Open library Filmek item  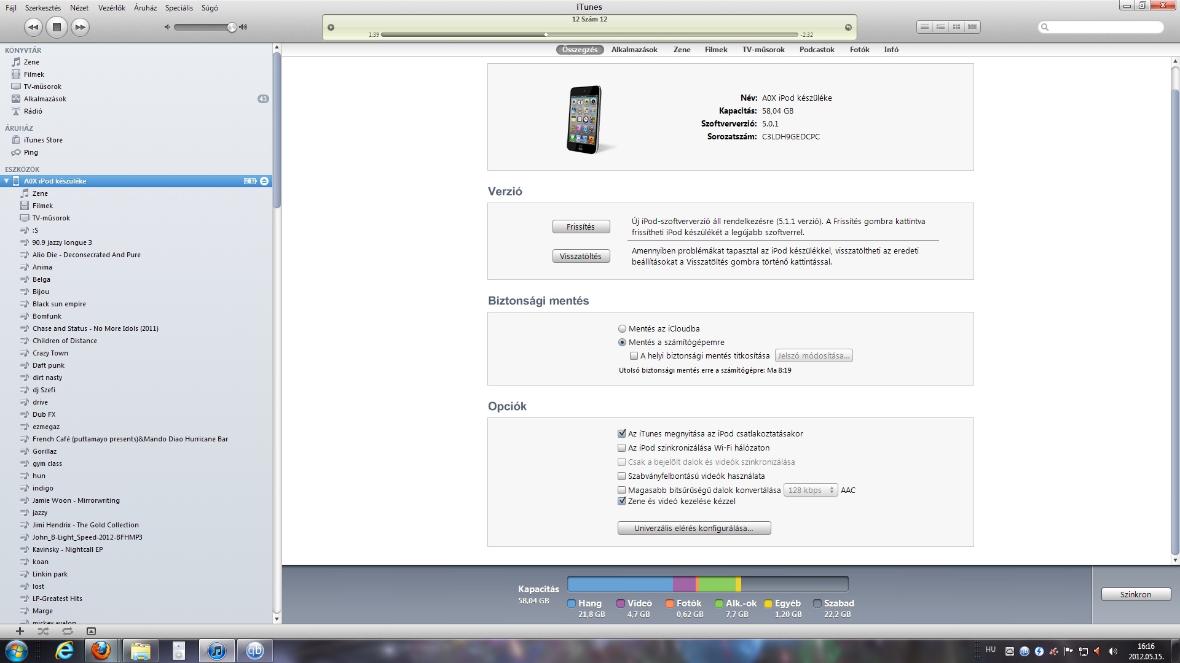pyautogui.click(x=34, y=74)
